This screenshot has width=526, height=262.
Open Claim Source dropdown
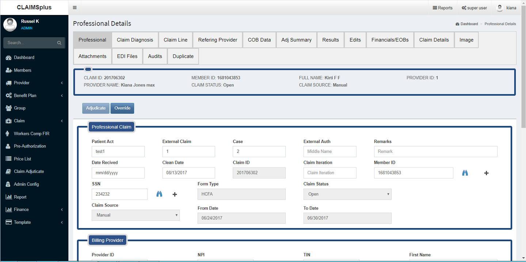tap(136, 215)
